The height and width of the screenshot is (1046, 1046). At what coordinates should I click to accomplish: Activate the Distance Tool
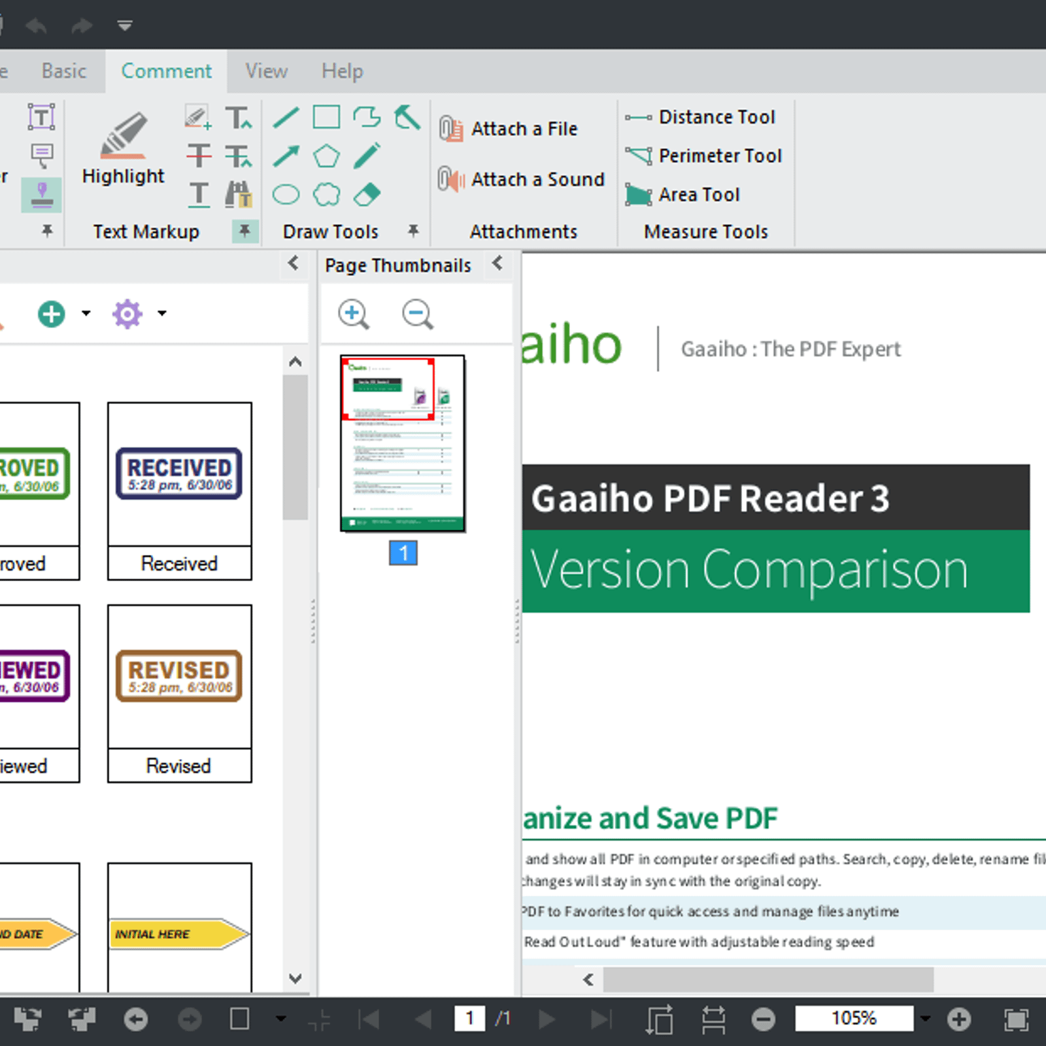[x=700, y=117]
